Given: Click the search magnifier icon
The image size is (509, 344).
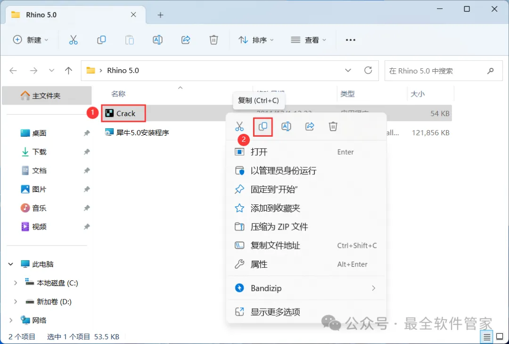Looking at the screenshot, I should [491, 70].
